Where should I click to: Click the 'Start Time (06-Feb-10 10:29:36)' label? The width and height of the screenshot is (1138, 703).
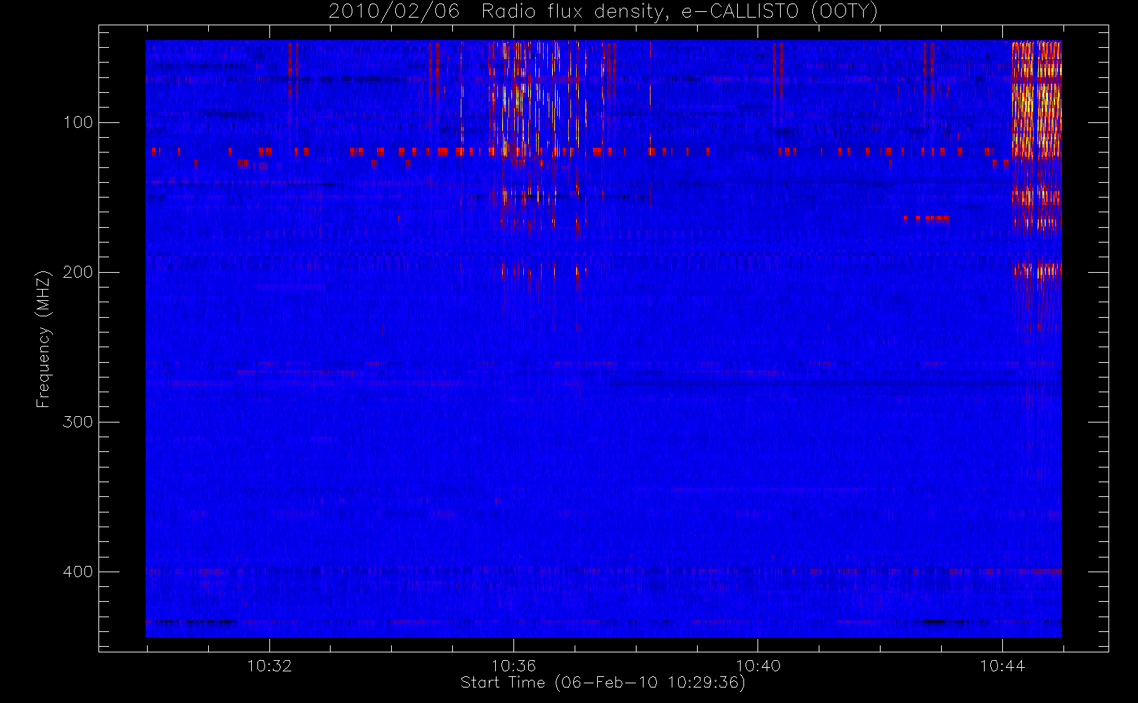pos(603,683)
